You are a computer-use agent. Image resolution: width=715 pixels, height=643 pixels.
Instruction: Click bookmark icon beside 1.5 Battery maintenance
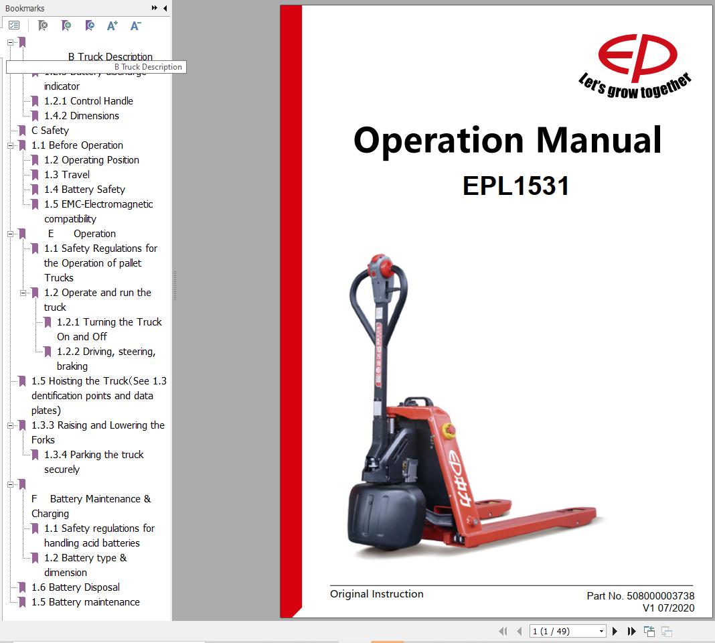pyautogui.click(x=22, y=602)
